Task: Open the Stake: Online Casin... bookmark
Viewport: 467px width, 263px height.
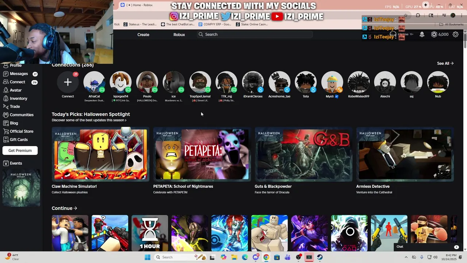Action: tap(252, 24)
